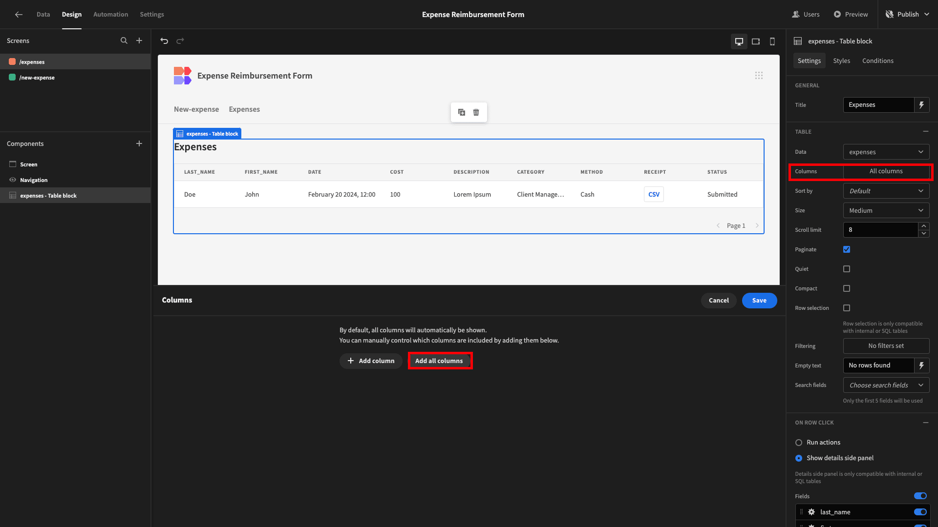Go to next table page arrow
This screenshot has height=527, width=938.
[757, 225]
